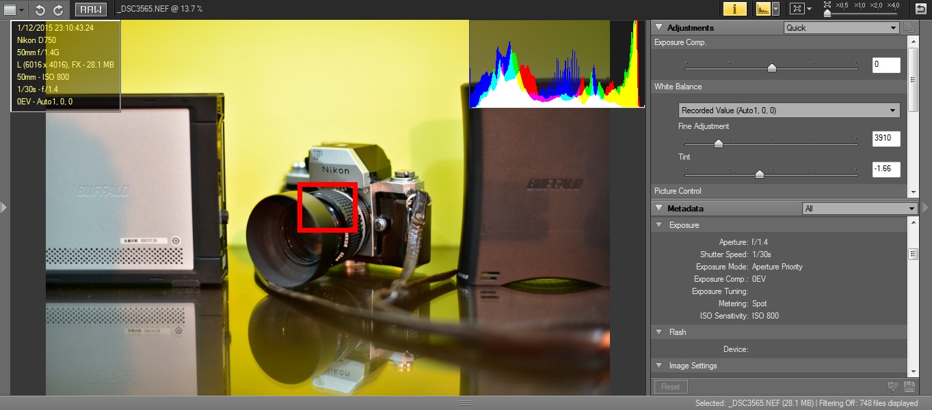The image size is (932, 410).
Task: Open the Quick adjustments dropdown
Action: click(840, 28)
